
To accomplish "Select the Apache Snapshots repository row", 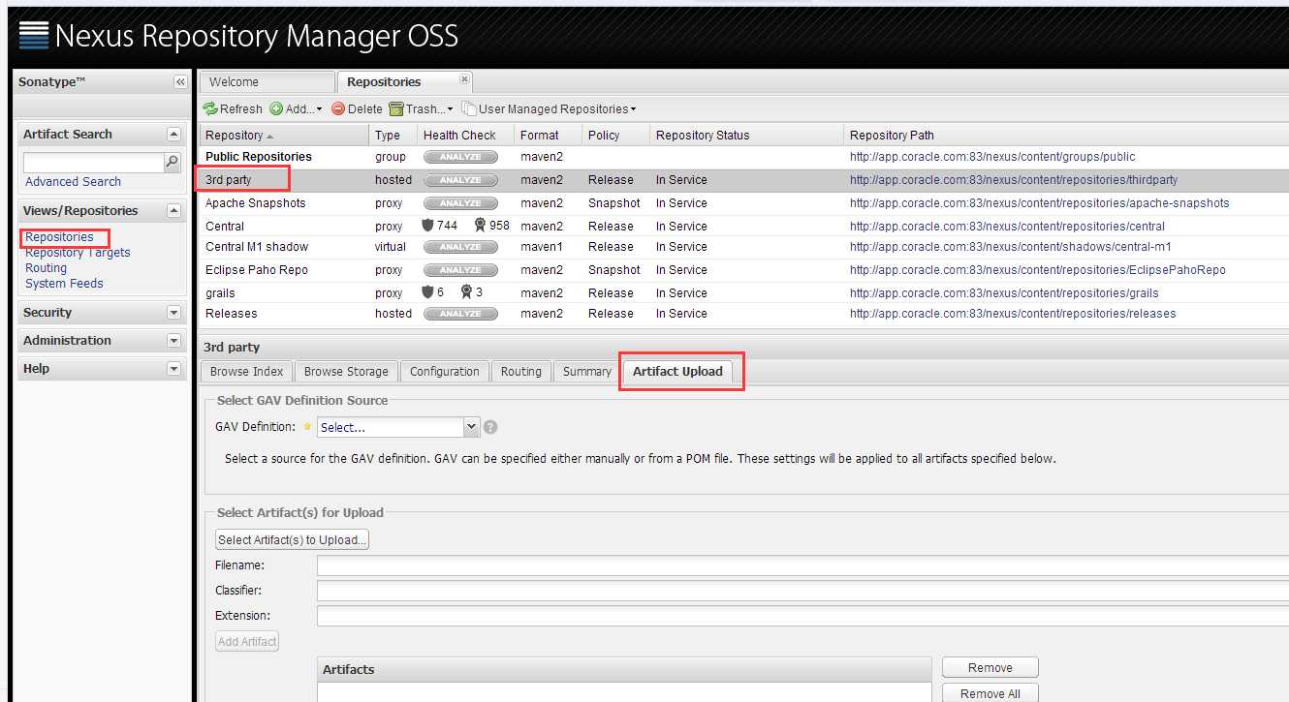I will point(744,203).
